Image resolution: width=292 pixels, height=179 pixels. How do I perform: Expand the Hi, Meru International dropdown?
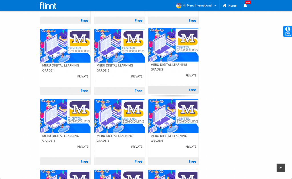215,5
